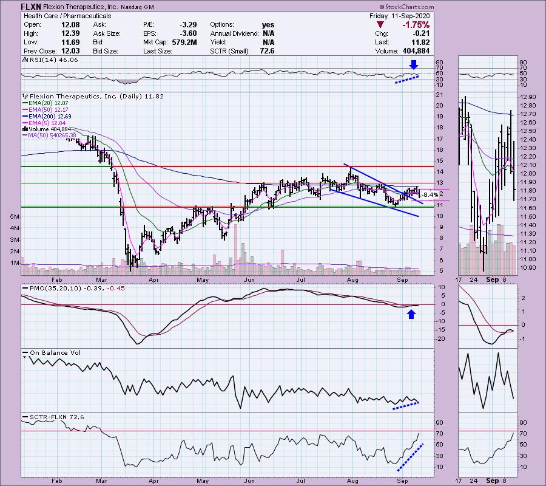The image size is (546, 486).
Task: Click the EPS value -3.60
Action: 188,33
